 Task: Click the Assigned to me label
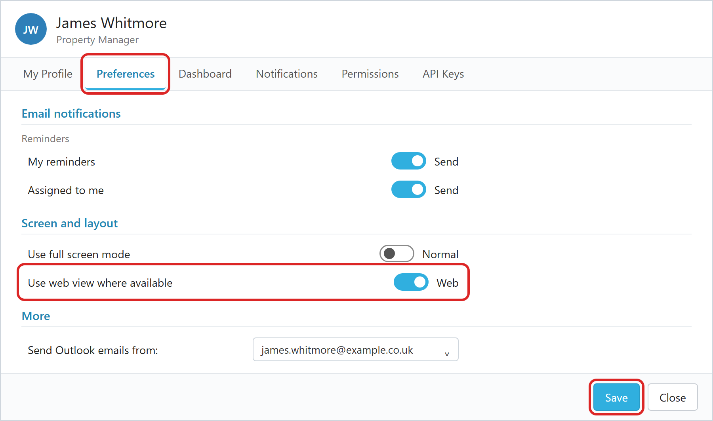pos(66,190)
